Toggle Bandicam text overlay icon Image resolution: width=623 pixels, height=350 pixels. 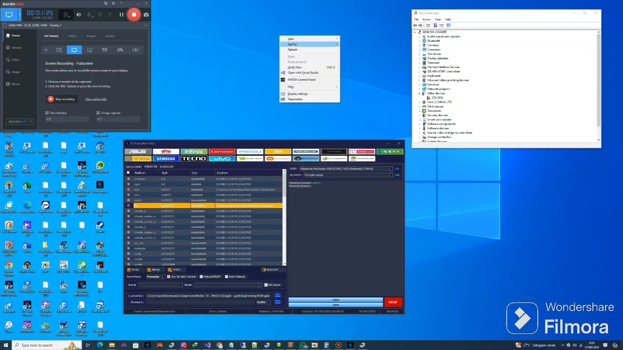pos(110,15)
